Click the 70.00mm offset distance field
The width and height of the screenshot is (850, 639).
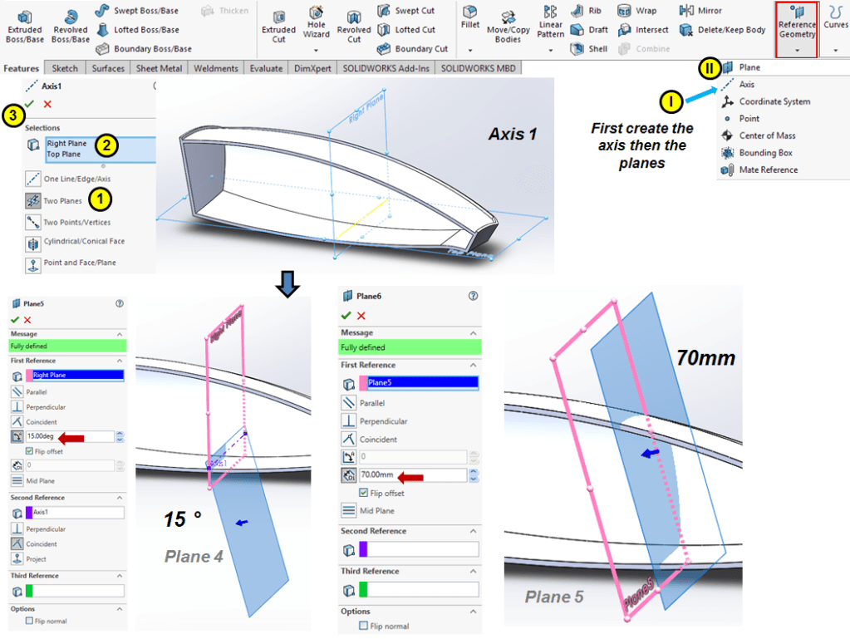(411, 475)
